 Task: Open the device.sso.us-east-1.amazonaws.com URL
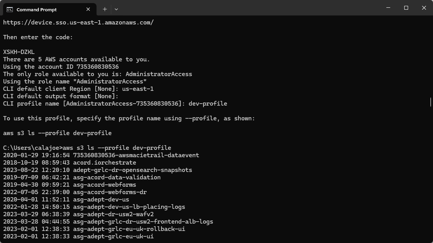[x=78, y=23]
